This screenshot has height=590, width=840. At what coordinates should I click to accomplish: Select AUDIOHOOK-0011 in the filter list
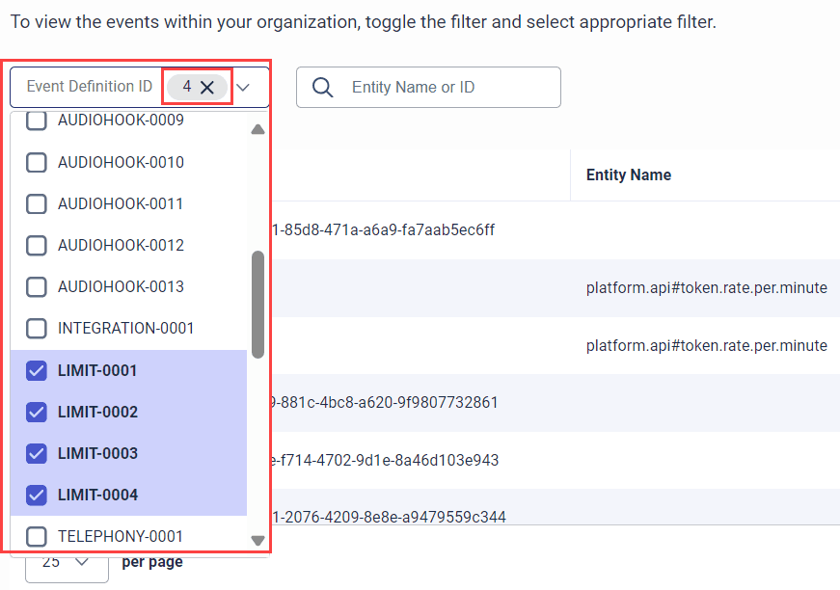36,203
